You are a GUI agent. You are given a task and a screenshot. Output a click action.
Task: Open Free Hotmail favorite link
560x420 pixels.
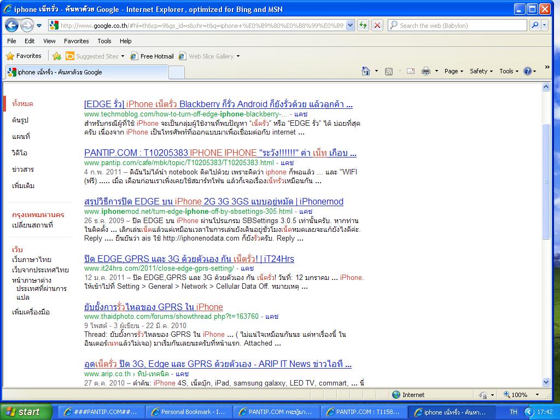(152, 56)
